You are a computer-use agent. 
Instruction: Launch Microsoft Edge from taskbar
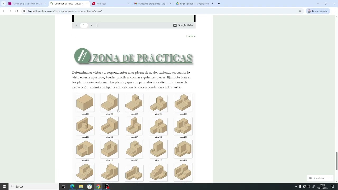tap(72, 187)
